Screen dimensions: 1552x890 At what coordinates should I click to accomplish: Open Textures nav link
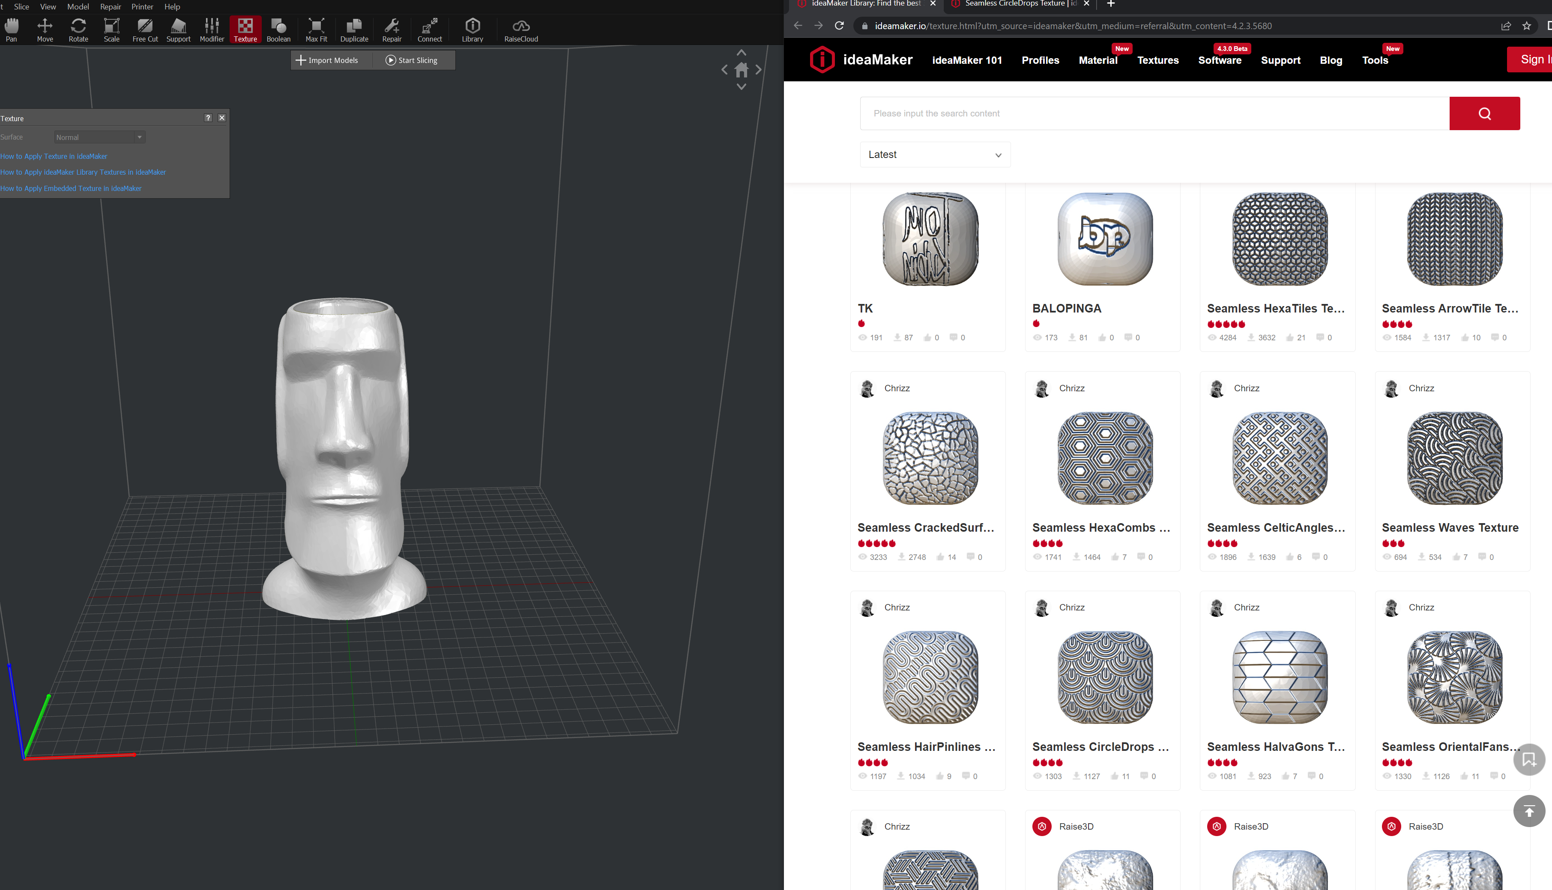1157,60
